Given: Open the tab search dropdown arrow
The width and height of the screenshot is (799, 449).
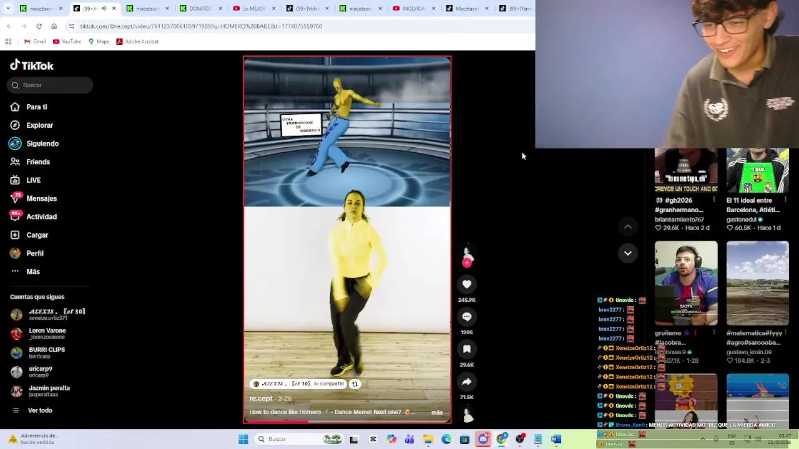Looking at the screenshot, I should pos(9,9).
